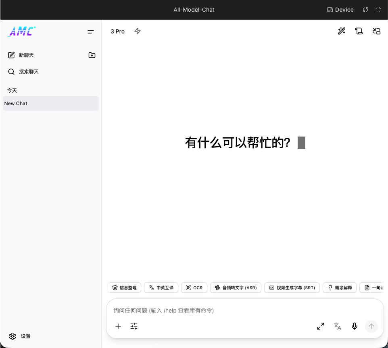Open the tools sliders settings icon

coord(134,326)
